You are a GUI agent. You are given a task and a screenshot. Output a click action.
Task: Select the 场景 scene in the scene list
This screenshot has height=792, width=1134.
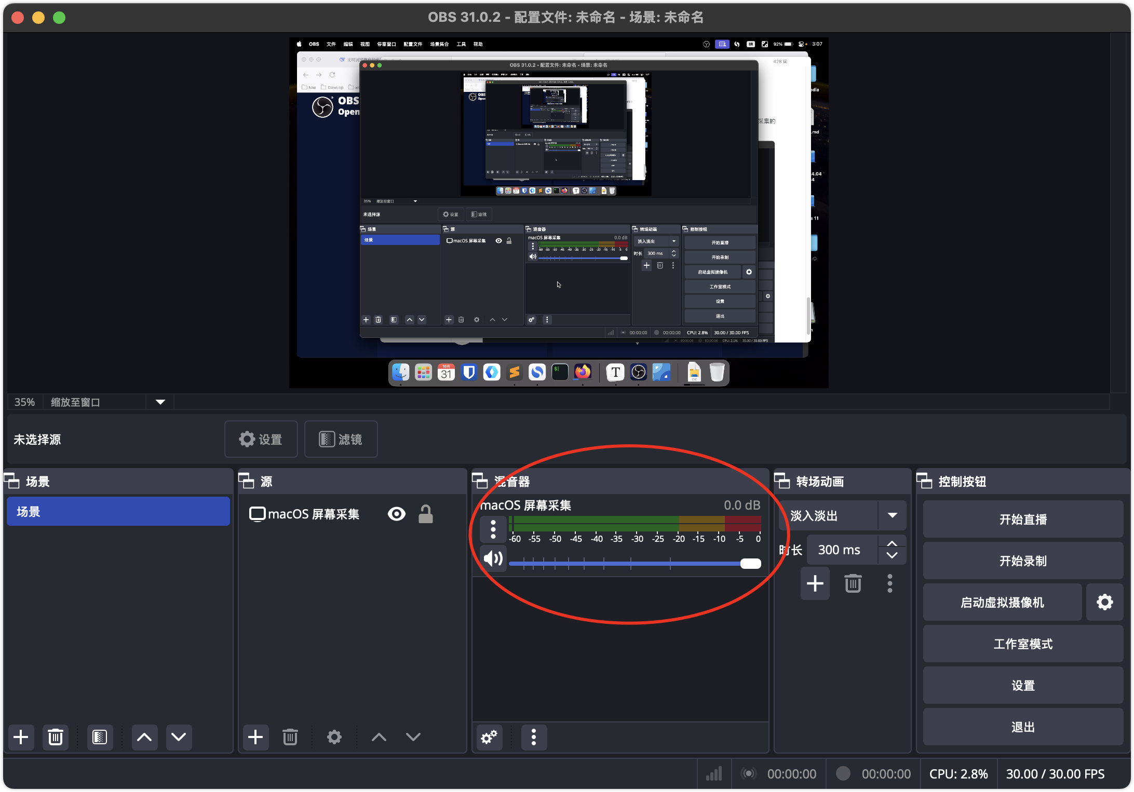pos(118,511)
